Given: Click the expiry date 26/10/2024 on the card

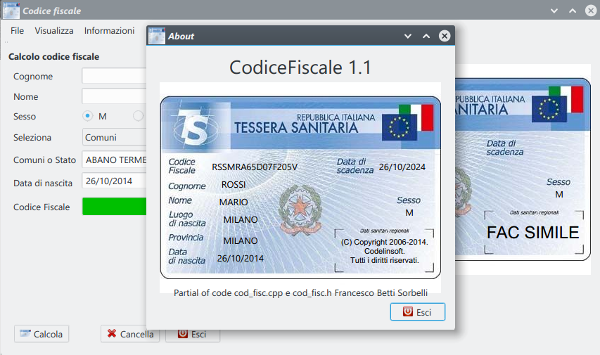Looking at the screenshot, I should [402, 167].
